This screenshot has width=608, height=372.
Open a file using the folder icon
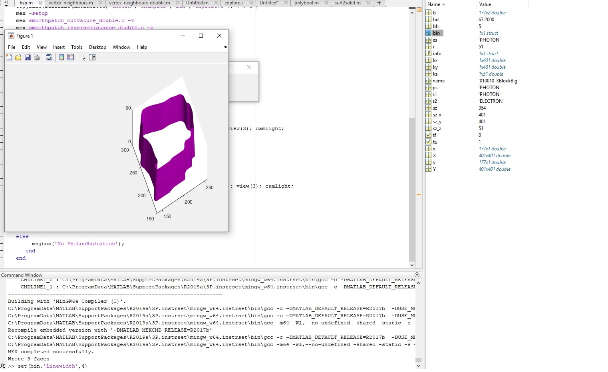18,58
